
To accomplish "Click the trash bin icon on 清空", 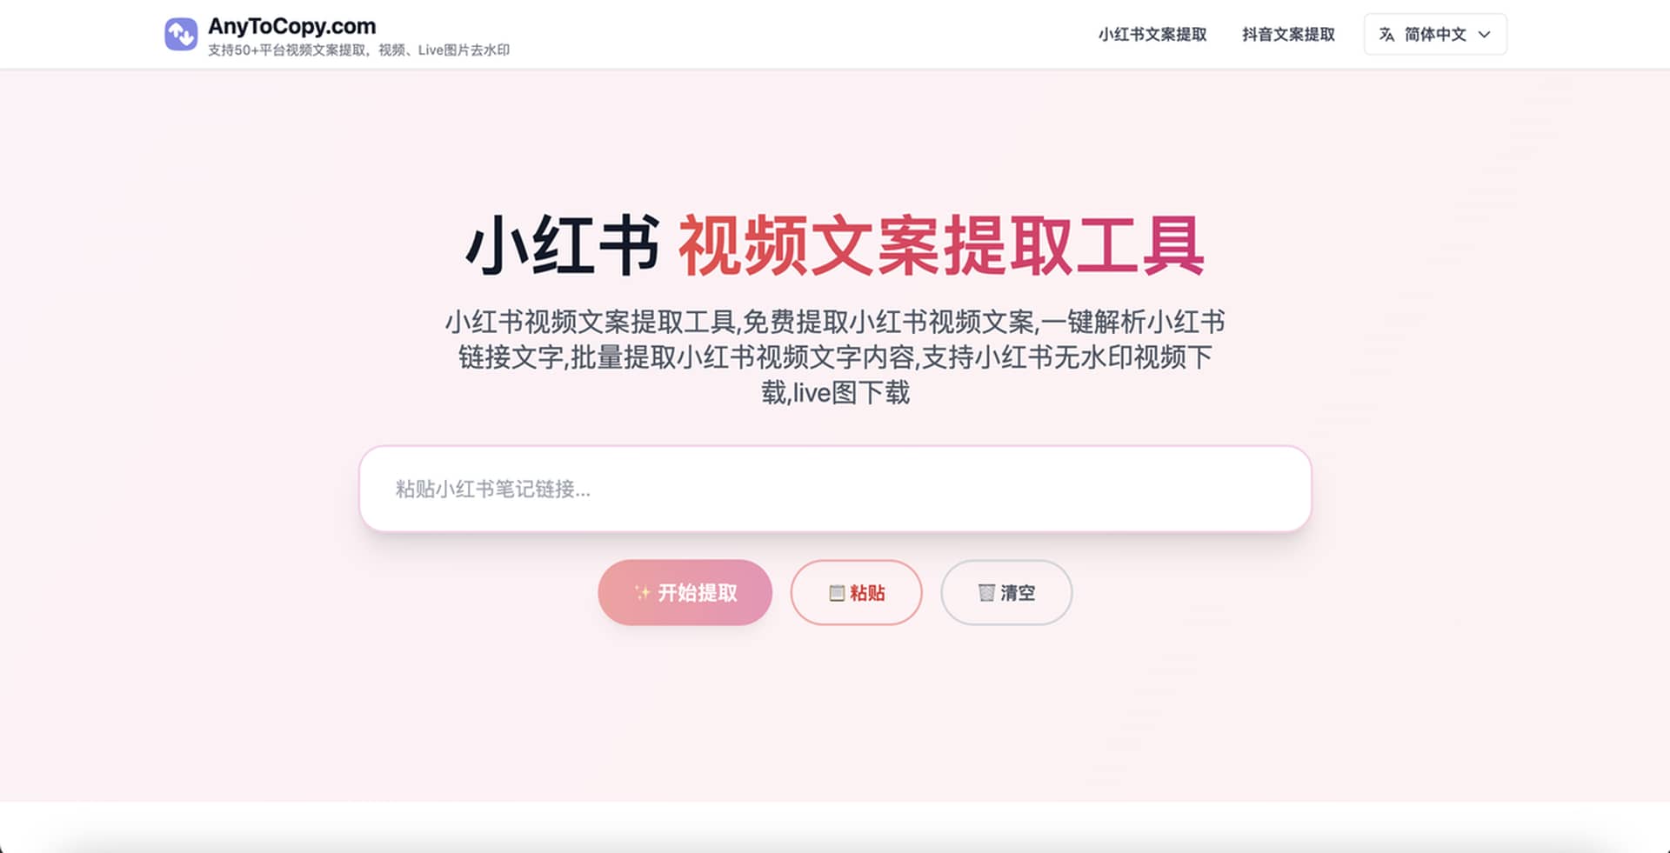I will pos(986,593).
